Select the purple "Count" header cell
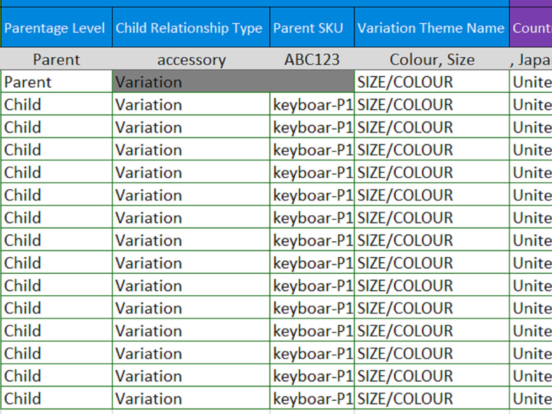 pyautogui.click(x=531, y=28)
